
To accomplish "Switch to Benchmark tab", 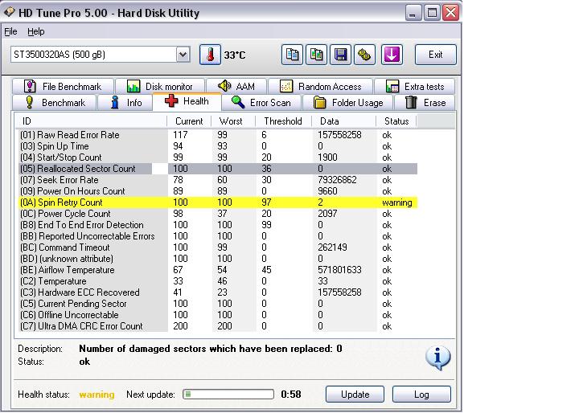I will 55,103.
